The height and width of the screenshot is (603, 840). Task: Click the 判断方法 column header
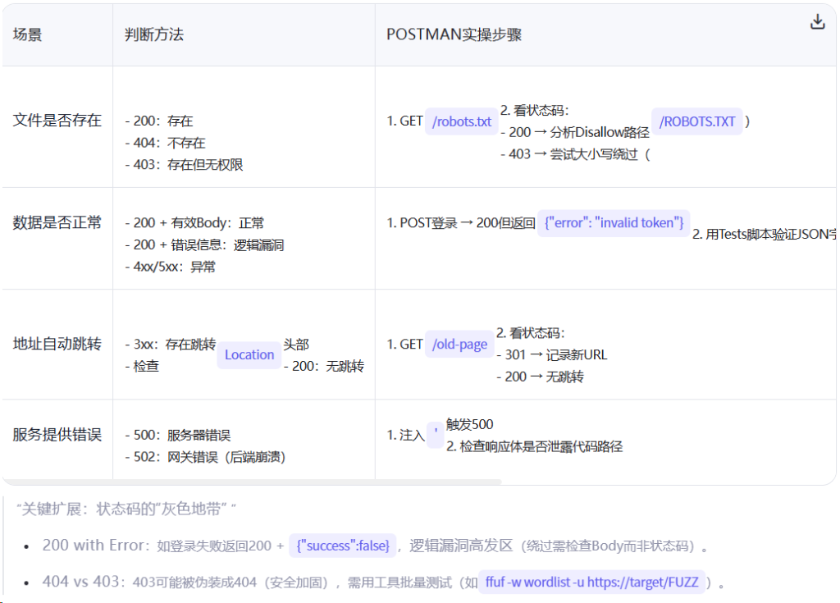[x=154, y=34]
